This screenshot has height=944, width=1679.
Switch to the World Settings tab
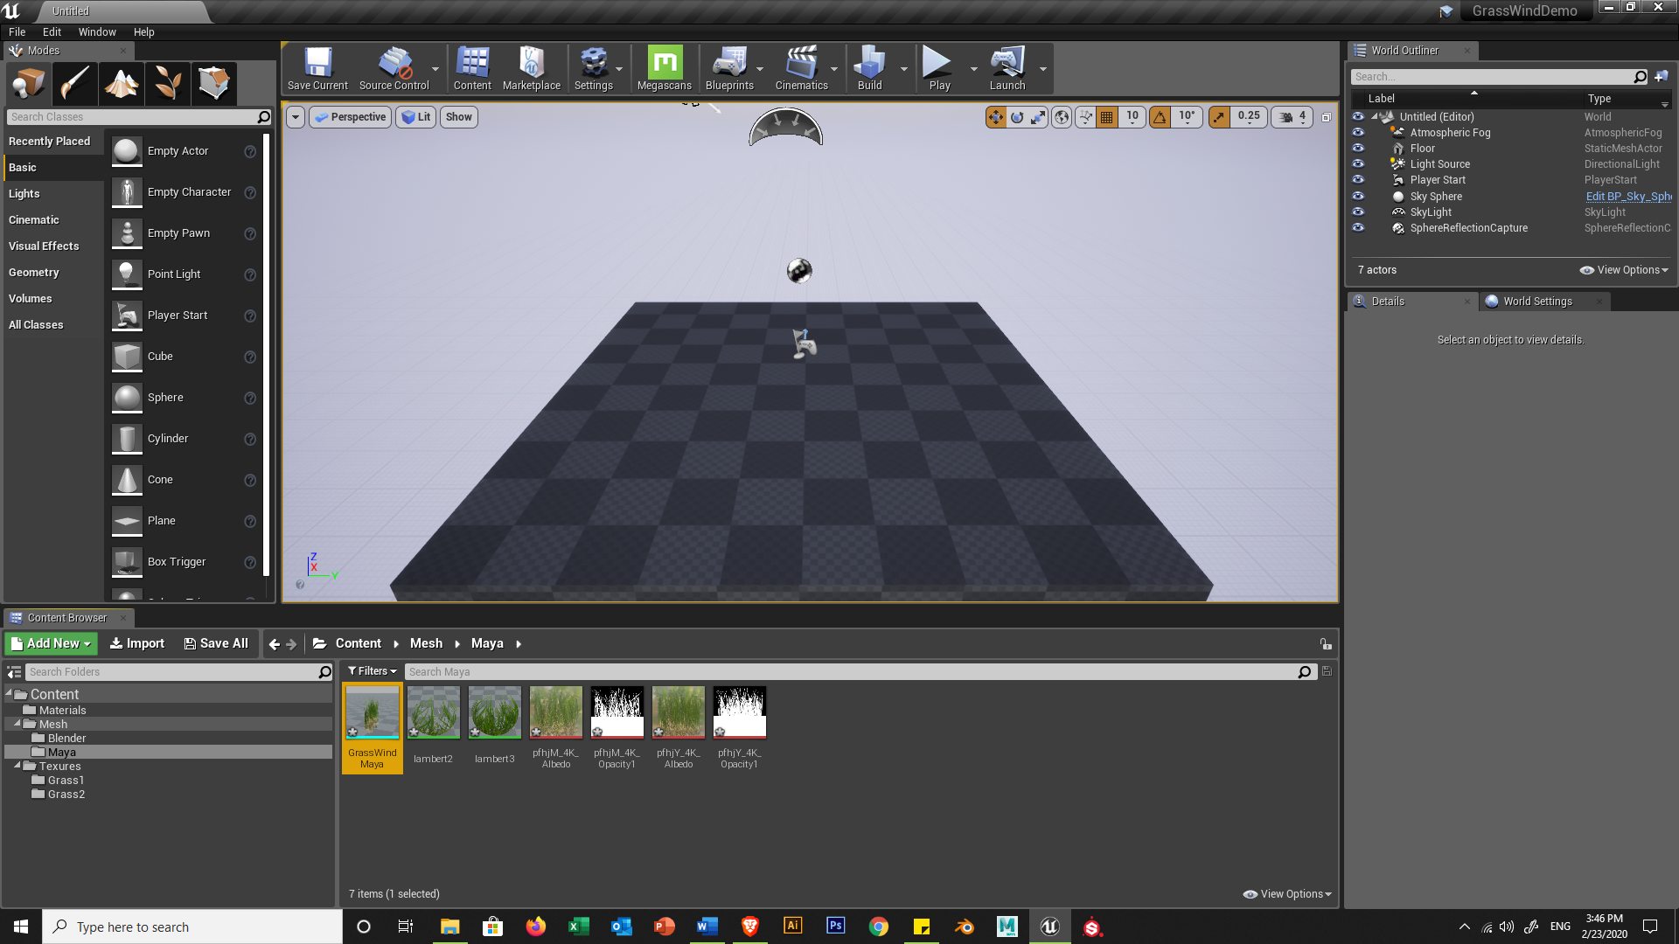[x=1536, y=302]
